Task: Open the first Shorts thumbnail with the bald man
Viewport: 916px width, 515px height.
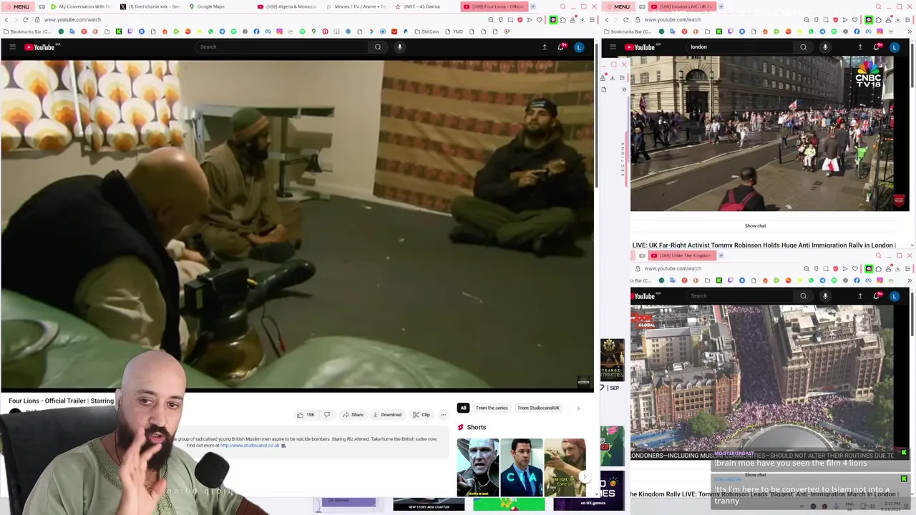Action: click(x=477, y=468)
